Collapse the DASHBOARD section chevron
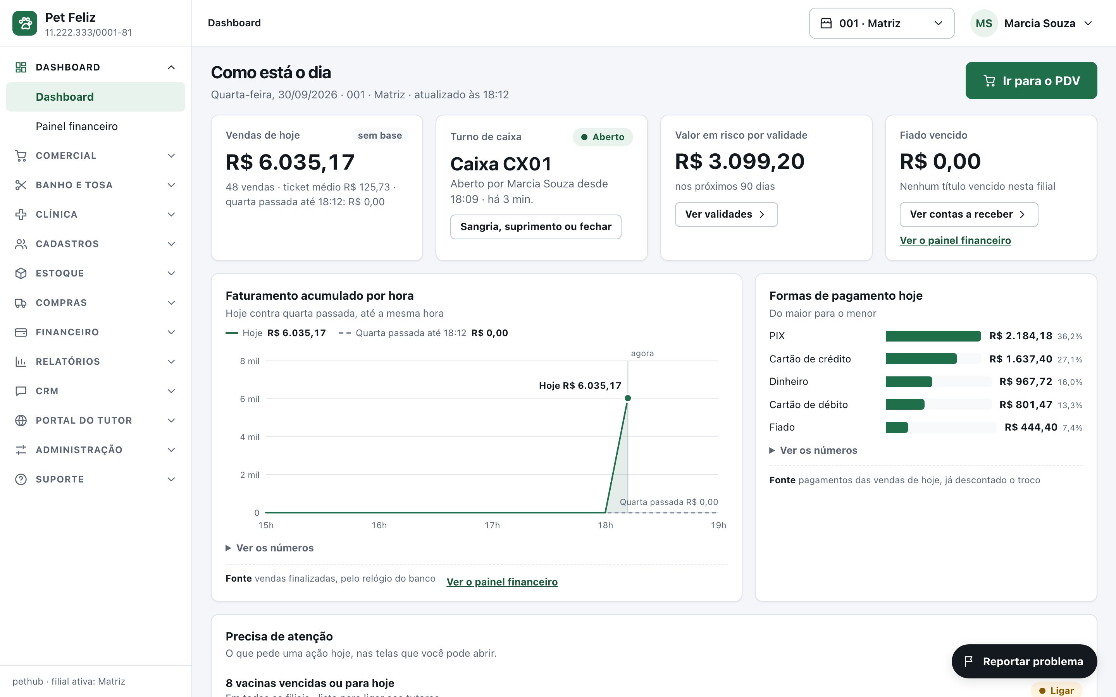1116x697 pixels. (171, 67)
